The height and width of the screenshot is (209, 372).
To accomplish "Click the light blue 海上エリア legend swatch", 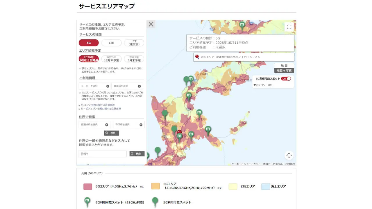I will click(266, 186).
